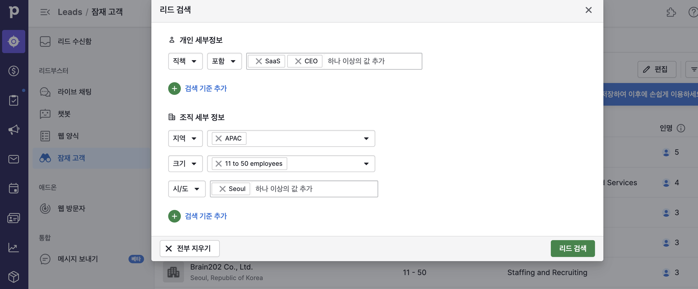Remove the 11 to 50 employees tag
This screenshot has width=698, height=289.
218,164
